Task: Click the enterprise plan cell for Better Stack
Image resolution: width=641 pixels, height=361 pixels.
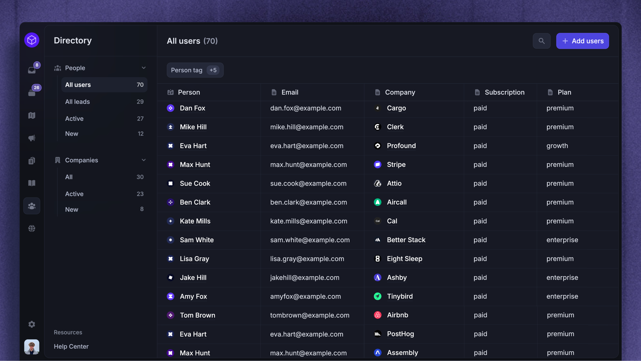Action: click(562, 240)
